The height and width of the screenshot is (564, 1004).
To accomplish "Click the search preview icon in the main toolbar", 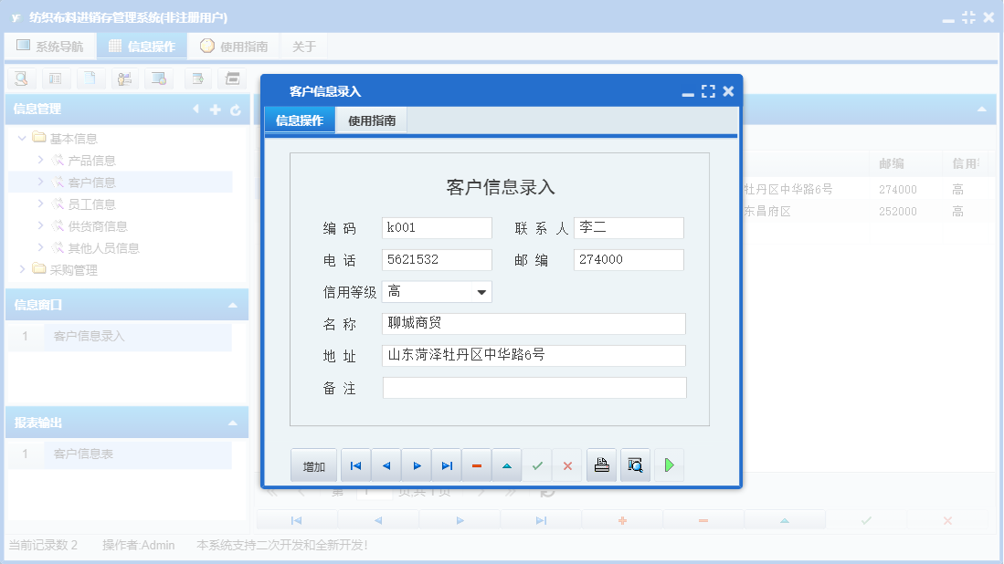I will pyautogui.click(x=20, y=78).
